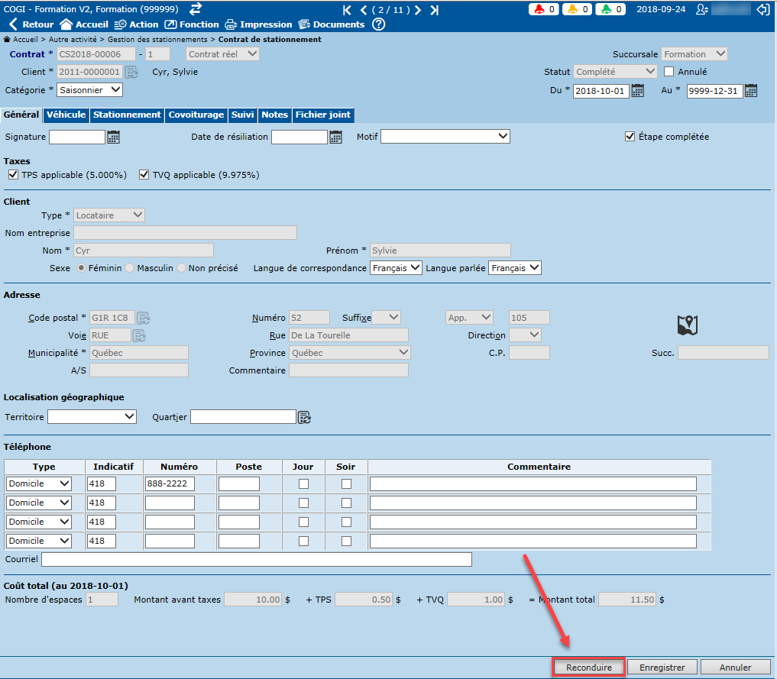Select the Masculin radio button
777x679 pixels.
(x=130, y=268)
